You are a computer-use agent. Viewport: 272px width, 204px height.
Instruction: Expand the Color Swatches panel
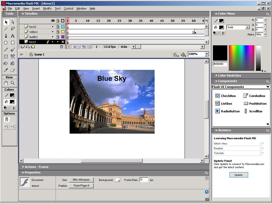[229, 75]
